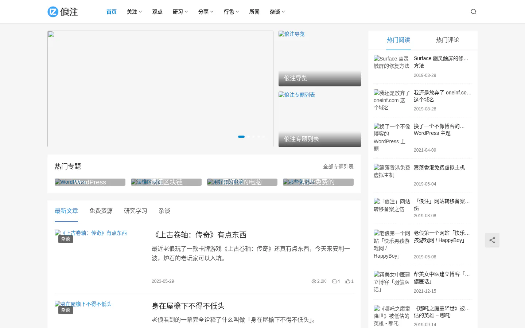The width and height of the screenshot is (525, 328).
Task: Open the 用好你的电脑 topic card
Action: [242, 182]
